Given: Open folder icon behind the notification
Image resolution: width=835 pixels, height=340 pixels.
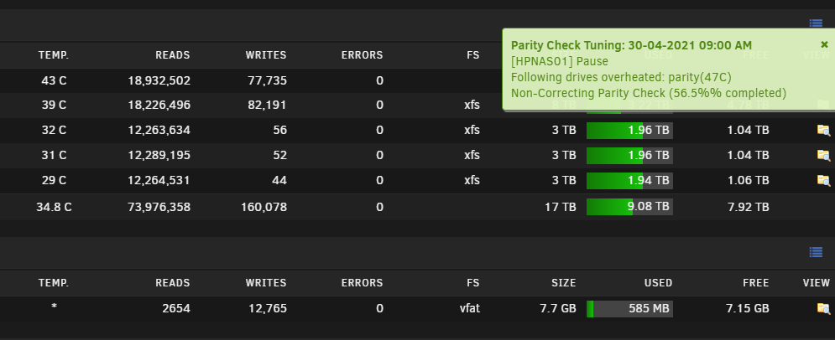Looking at the screenshot, I should click(823, 105).
